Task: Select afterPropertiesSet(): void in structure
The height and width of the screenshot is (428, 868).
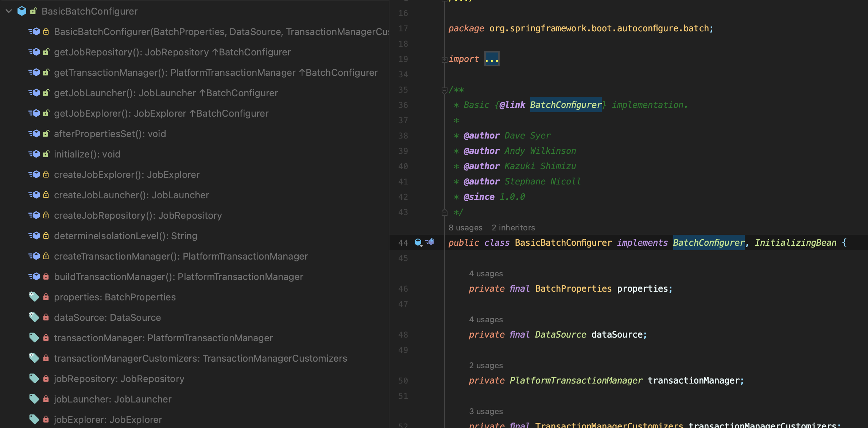Action: click(110, 134)
